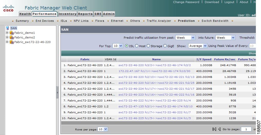Switch to the Performance tab

pos(44,14)
